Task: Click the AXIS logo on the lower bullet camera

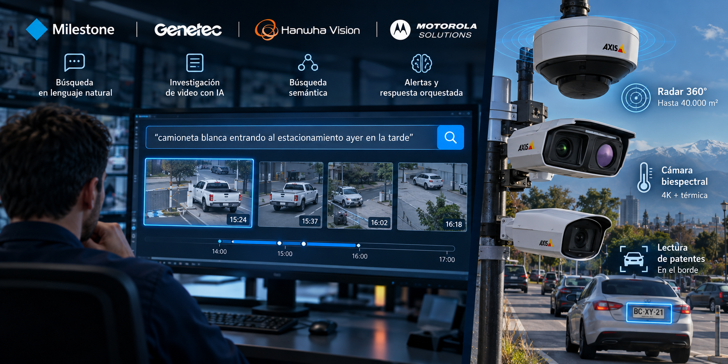Action: 546,243
